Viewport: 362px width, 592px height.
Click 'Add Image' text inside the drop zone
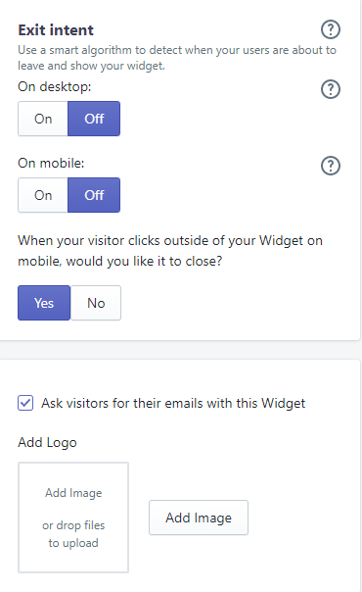coord(73,493)
